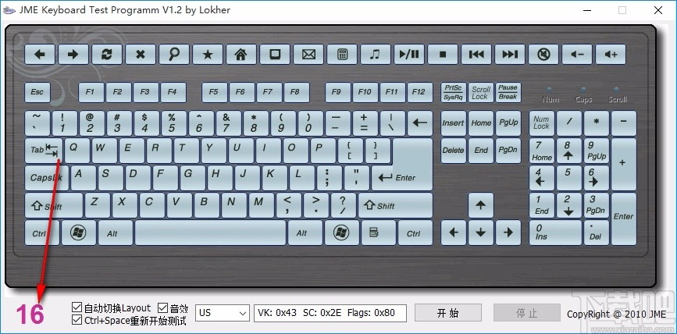Click the tilde backquote key
677x334 pixels.
coord(37,123)
